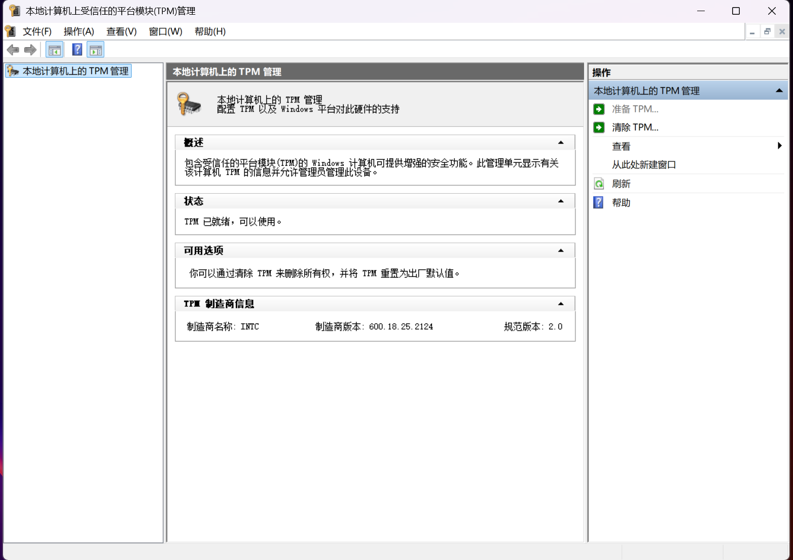Click the 制造商名称: INTC text
This screenshot has height=560, width=793.
click(x=223, y=327)
